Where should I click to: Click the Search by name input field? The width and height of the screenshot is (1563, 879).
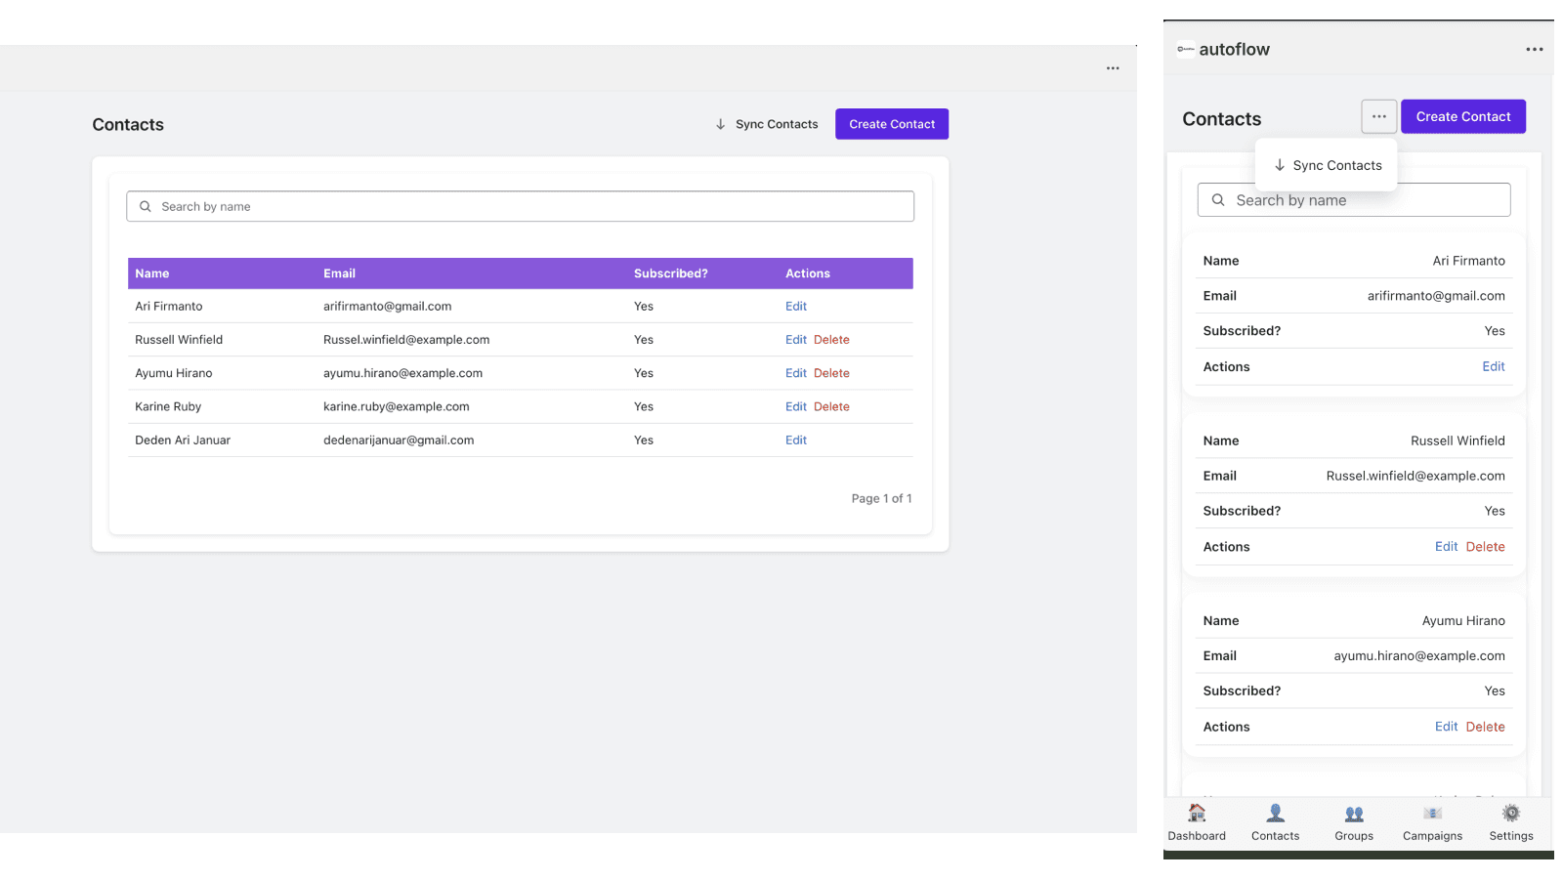tap(519, 206)
